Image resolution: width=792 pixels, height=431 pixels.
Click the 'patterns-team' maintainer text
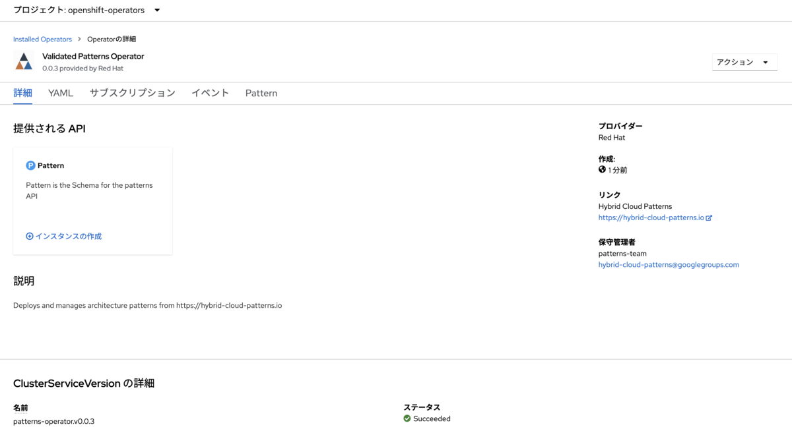click(622, 254)
